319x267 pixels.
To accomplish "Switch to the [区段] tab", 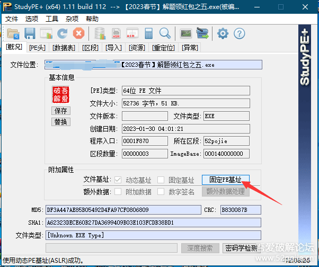I will click(x=90, y=48).
